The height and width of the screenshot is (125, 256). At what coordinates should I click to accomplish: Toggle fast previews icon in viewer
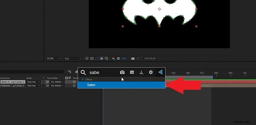[x=87, y=59]
